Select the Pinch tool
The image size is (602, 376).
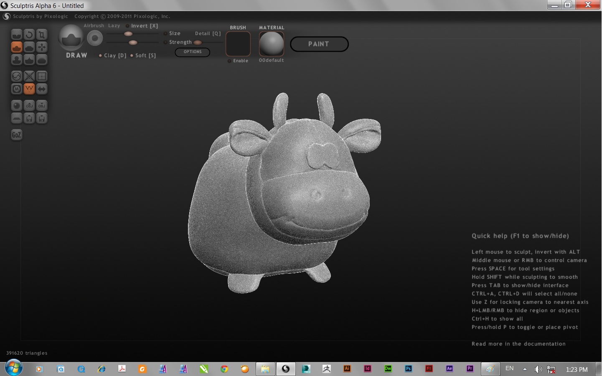29,60
